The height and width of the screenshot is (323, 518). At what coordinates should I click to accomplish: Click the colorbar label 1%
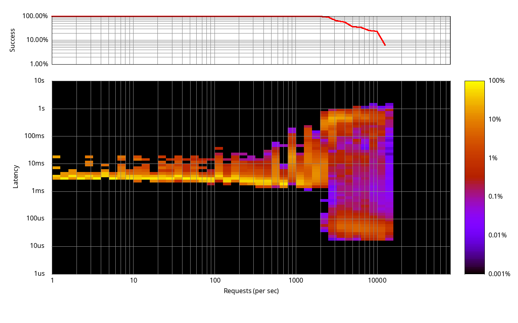(x=493, y=158)
